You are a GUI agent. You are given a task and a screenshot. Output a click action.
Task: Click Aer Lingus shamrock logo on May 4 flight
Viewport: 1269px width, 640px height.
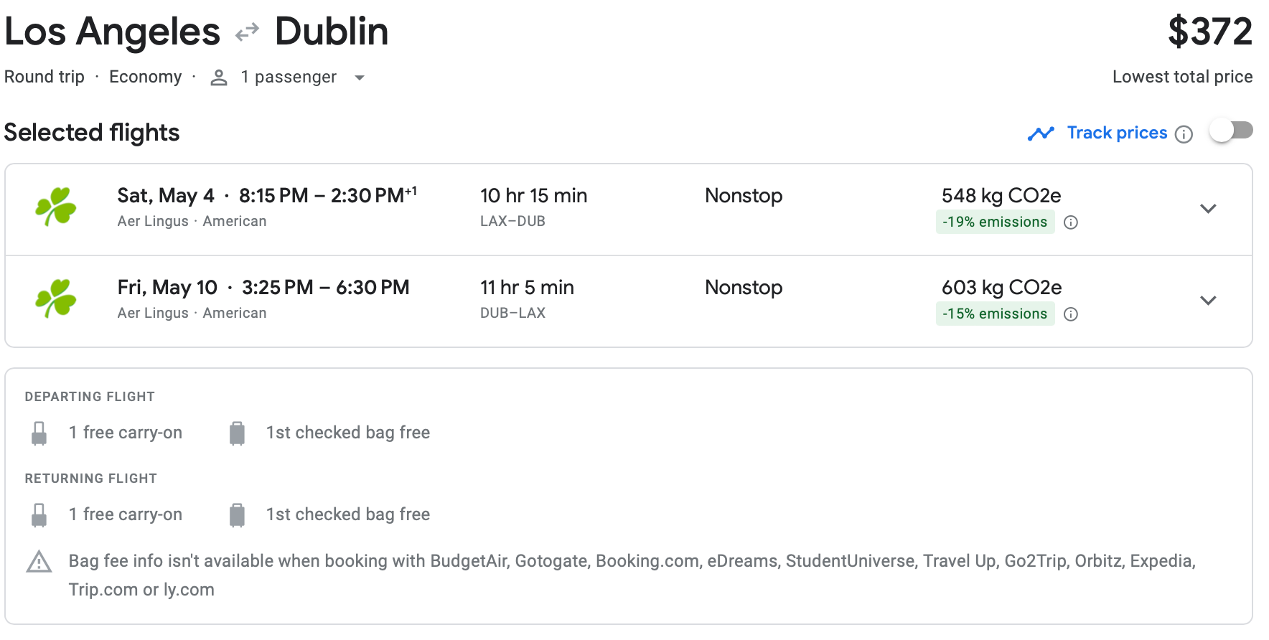(56, 207)
